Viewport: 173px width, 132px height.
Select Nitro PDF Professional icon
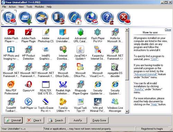(x=11, y=84)
